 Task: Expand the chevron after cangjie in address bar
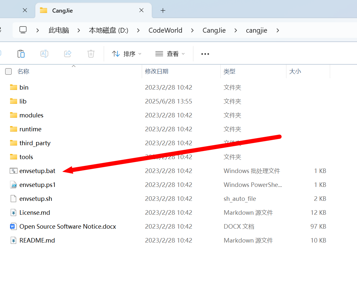pos(277,30)
